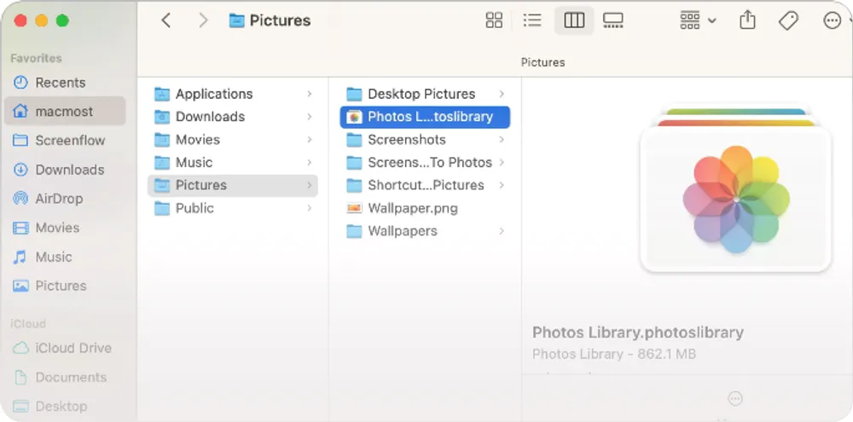This screenshot has height=422, width=853.
Task: Select AirDrop in the sidebar
Action: pos(59,199)
